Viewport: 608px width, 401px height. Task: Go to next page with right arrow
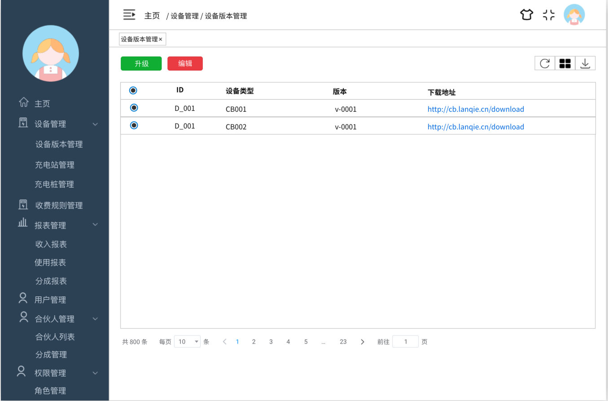click(363, 342)
